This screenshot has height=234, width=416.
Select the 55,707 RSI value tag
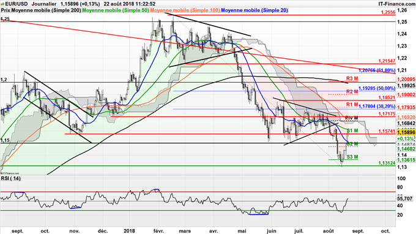(405, 198)
